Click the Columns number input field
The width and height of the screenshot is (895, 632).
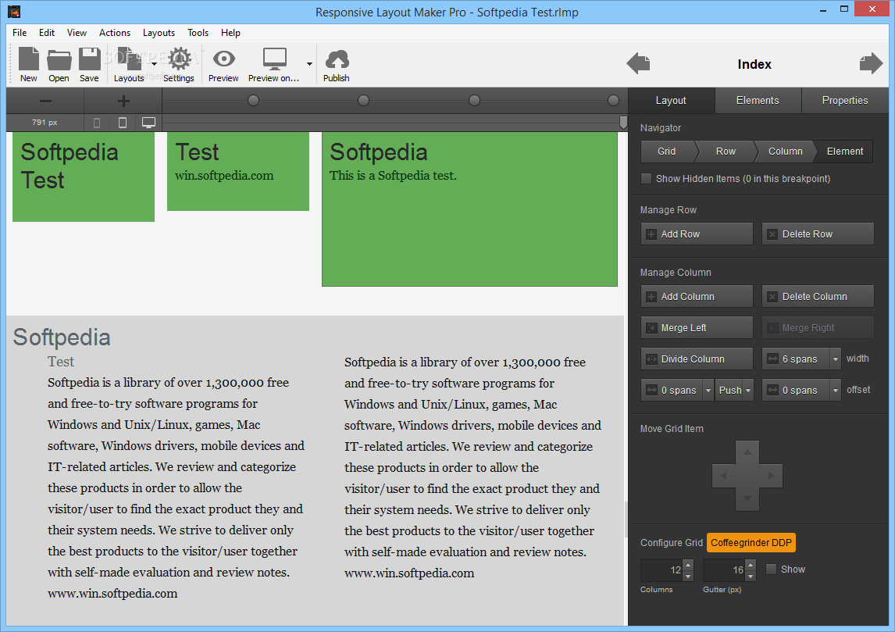tap(661, 570)
